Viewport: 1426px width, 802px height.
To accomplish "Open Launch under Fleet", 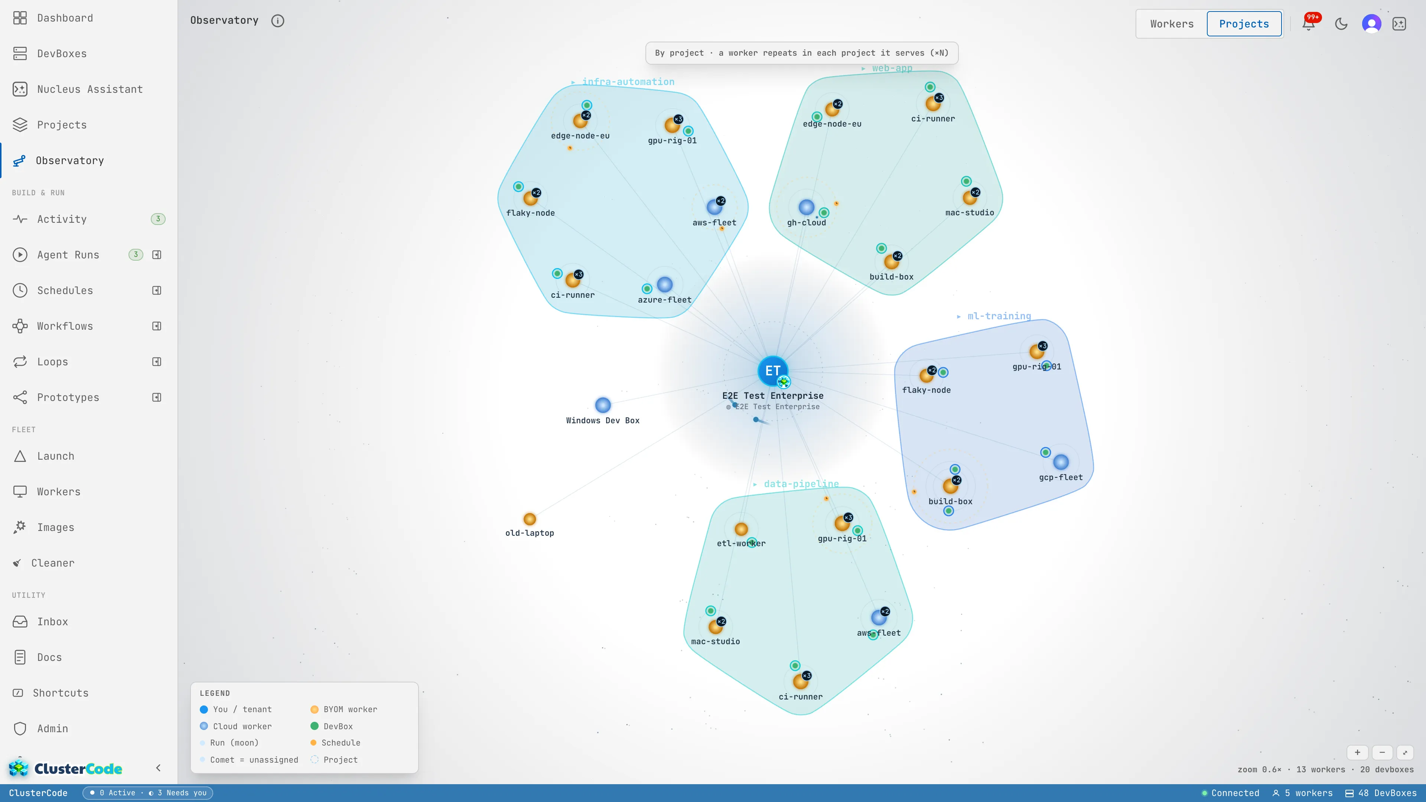I will (89, 456).
